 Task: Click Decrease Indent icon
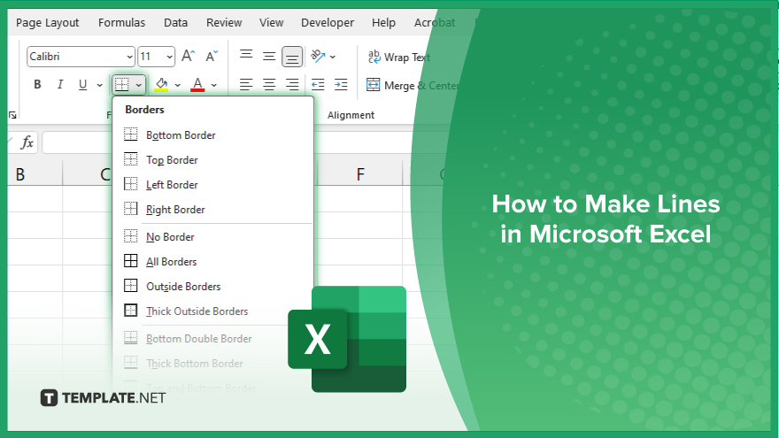pyautogui.click(x=318, y=84)
